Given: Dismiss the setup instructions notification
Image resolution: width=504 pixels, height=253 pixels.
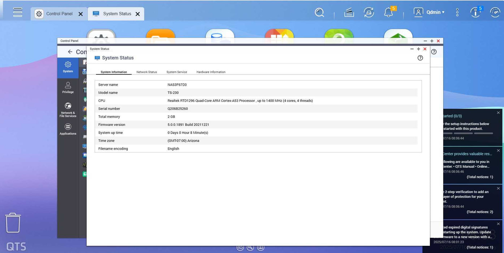Looking at the screenshot, I should click(498, 113).
